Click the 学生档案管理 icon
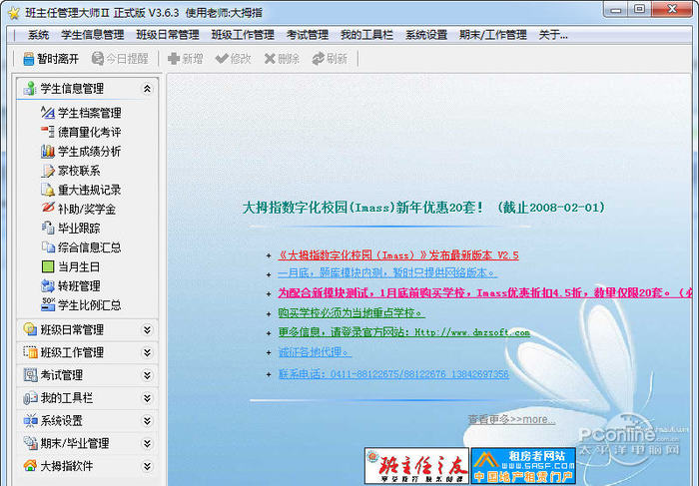This screenshot has height=486, width=699. (48, 113)
